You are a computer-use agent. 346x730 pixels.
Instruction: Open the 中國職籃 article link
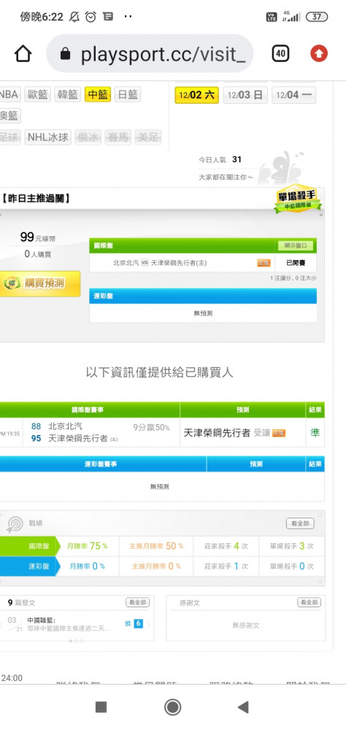[68, 624]
